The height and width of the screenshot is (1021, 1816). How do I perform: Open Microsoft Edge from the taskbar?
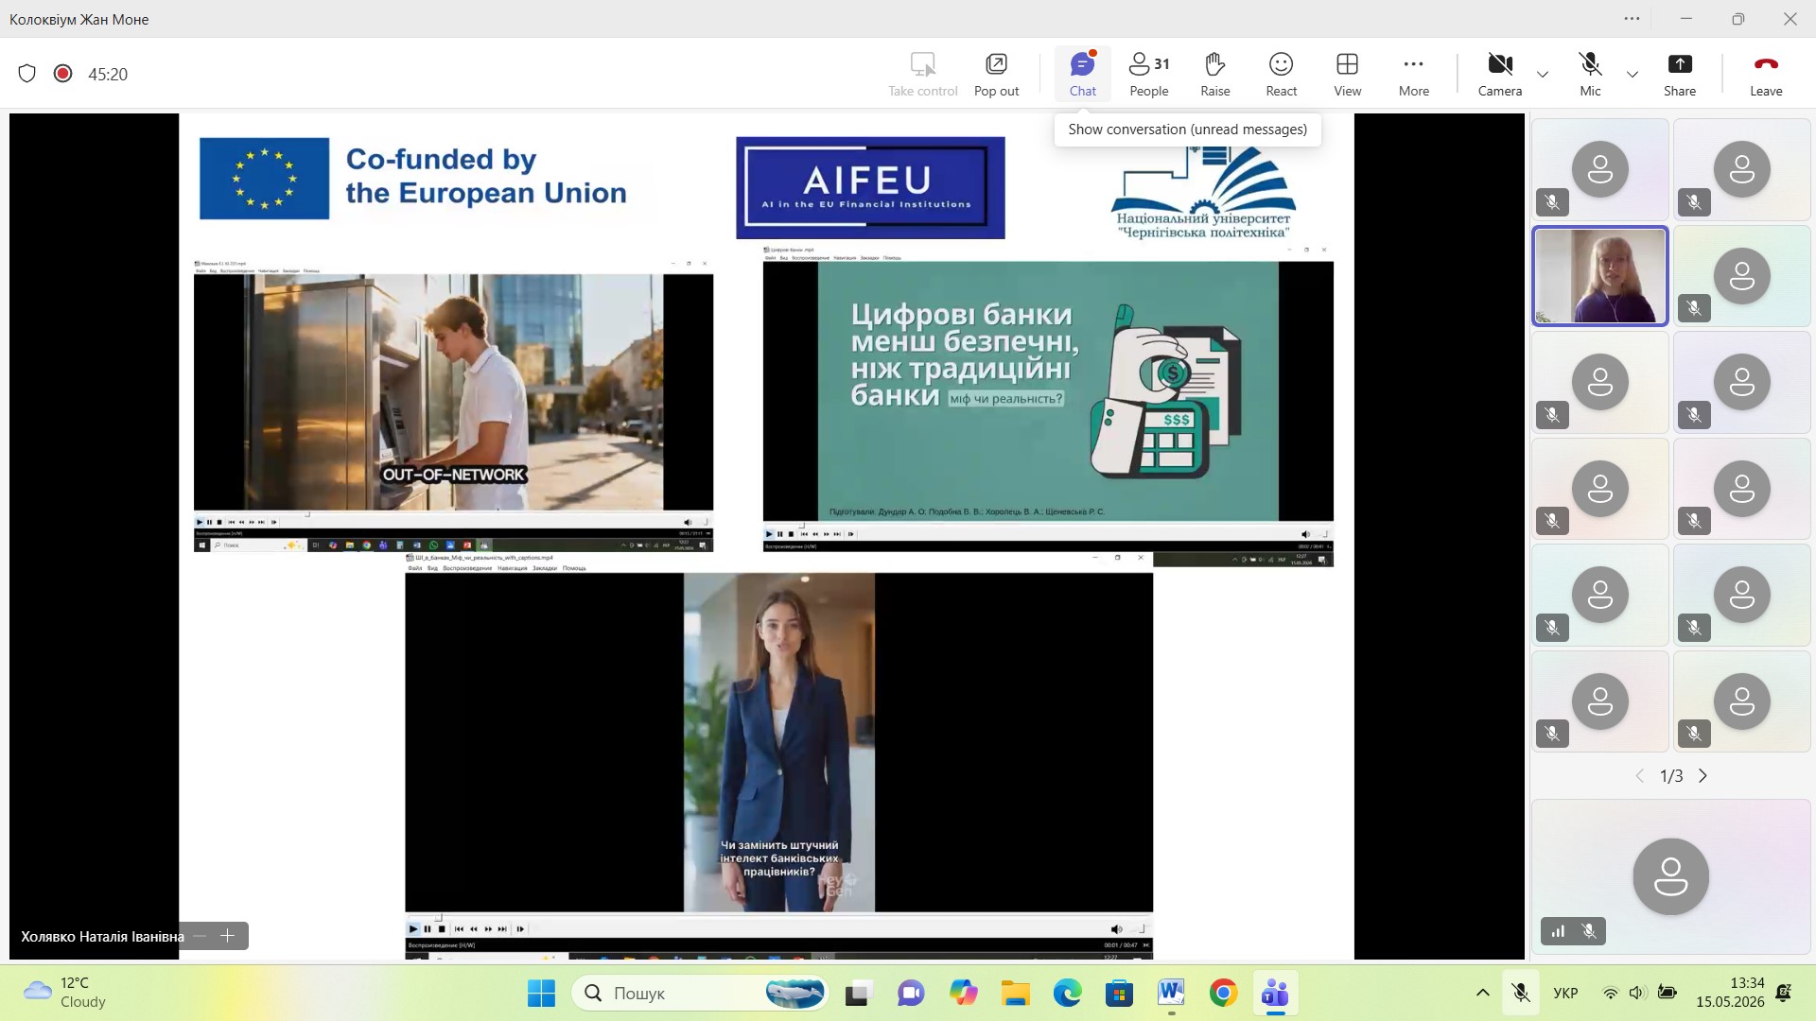pyautogui.click(x=1068, y=994)
